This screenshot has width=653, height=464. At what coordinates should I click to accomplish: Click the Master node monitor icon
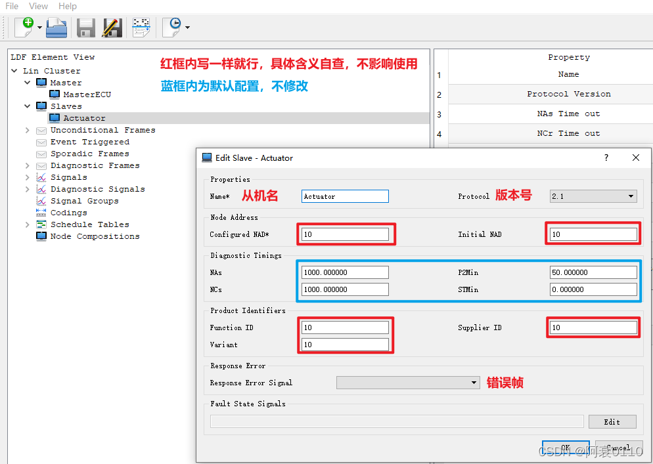click(41, 83)
